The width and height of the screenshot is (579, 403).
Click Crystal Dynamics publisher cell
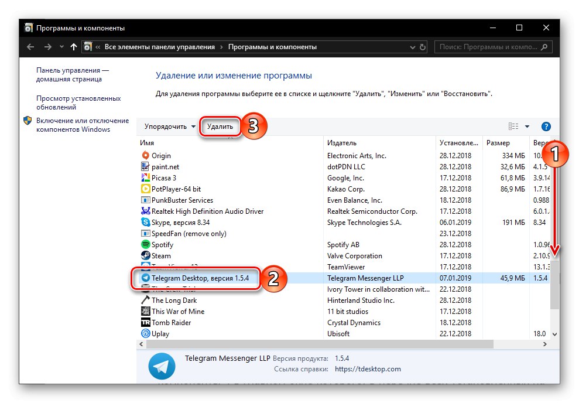point(354,323)
